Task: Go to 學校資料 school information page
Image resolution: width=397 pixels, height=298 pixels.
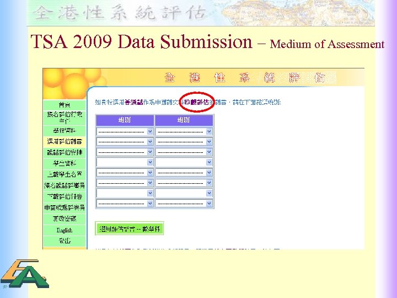Action: (x=65, y=131)
